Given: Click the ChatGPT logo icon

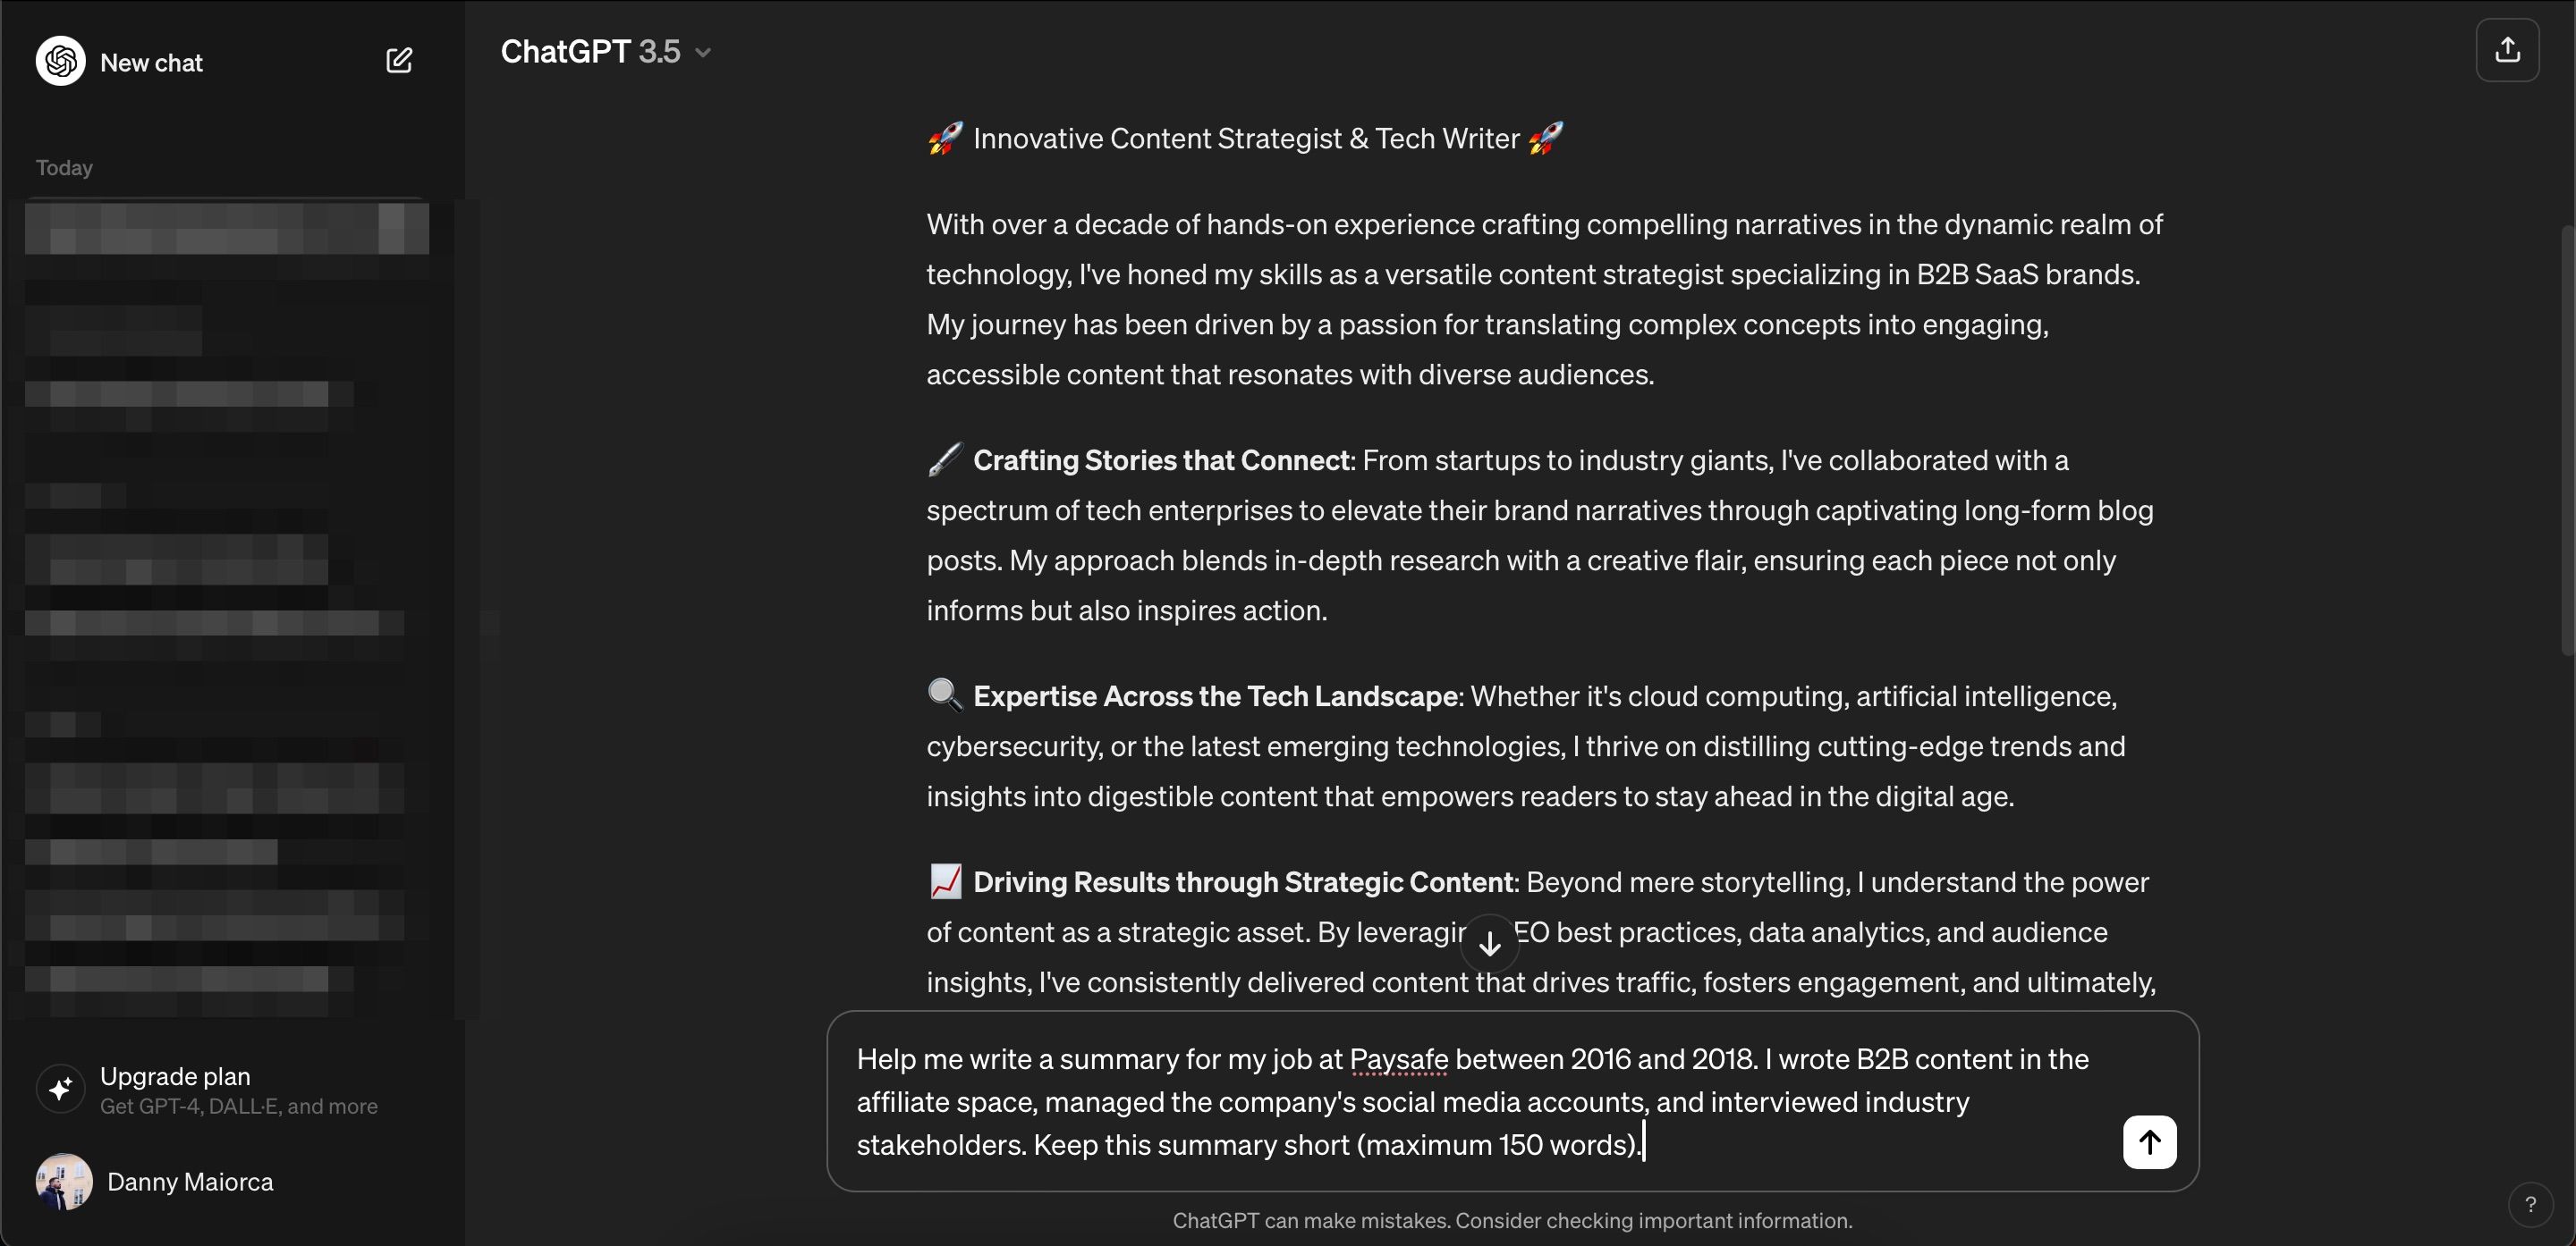Looking at the screenshot, I should [x=60, y=61].
